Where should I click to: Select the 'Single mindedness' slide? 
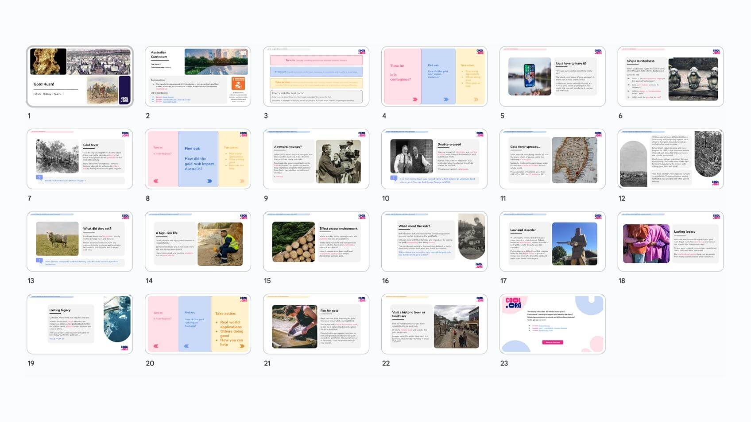[x=670, y=77]
